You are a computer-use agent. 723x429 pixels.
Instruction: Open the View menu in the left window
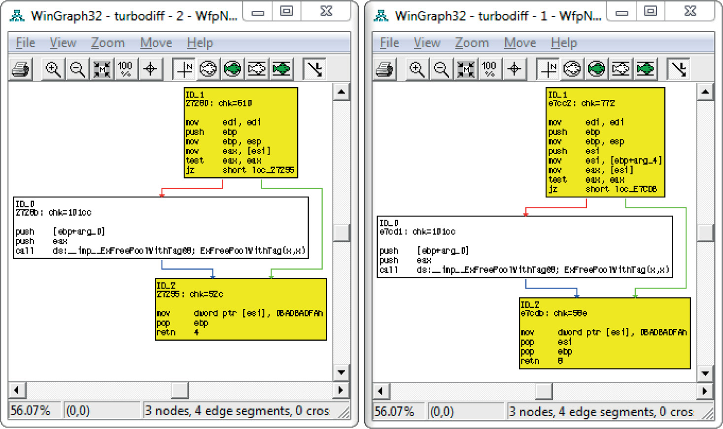point(63,43)
